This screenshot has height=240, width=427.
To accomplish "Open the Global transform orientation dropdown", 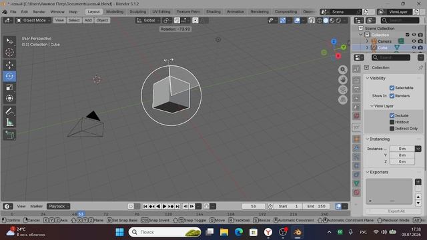I will pyautogui.click(x=149, y=21).
